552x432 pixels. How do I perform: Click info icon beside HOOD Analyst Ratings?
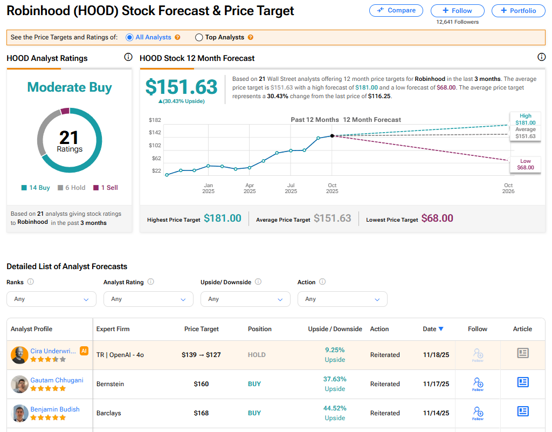(x=128, y=57)
